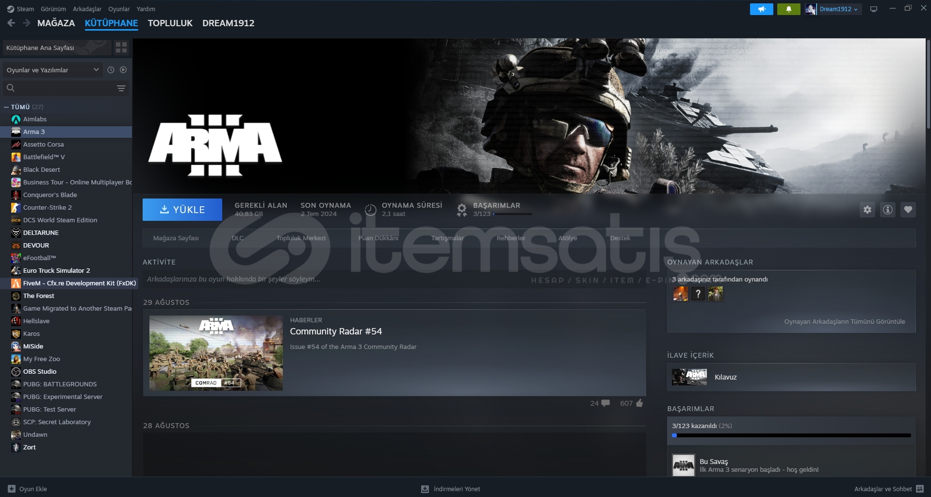Click Oyun Ekle add game button
The image size is (931, 497).
(28, 489)
